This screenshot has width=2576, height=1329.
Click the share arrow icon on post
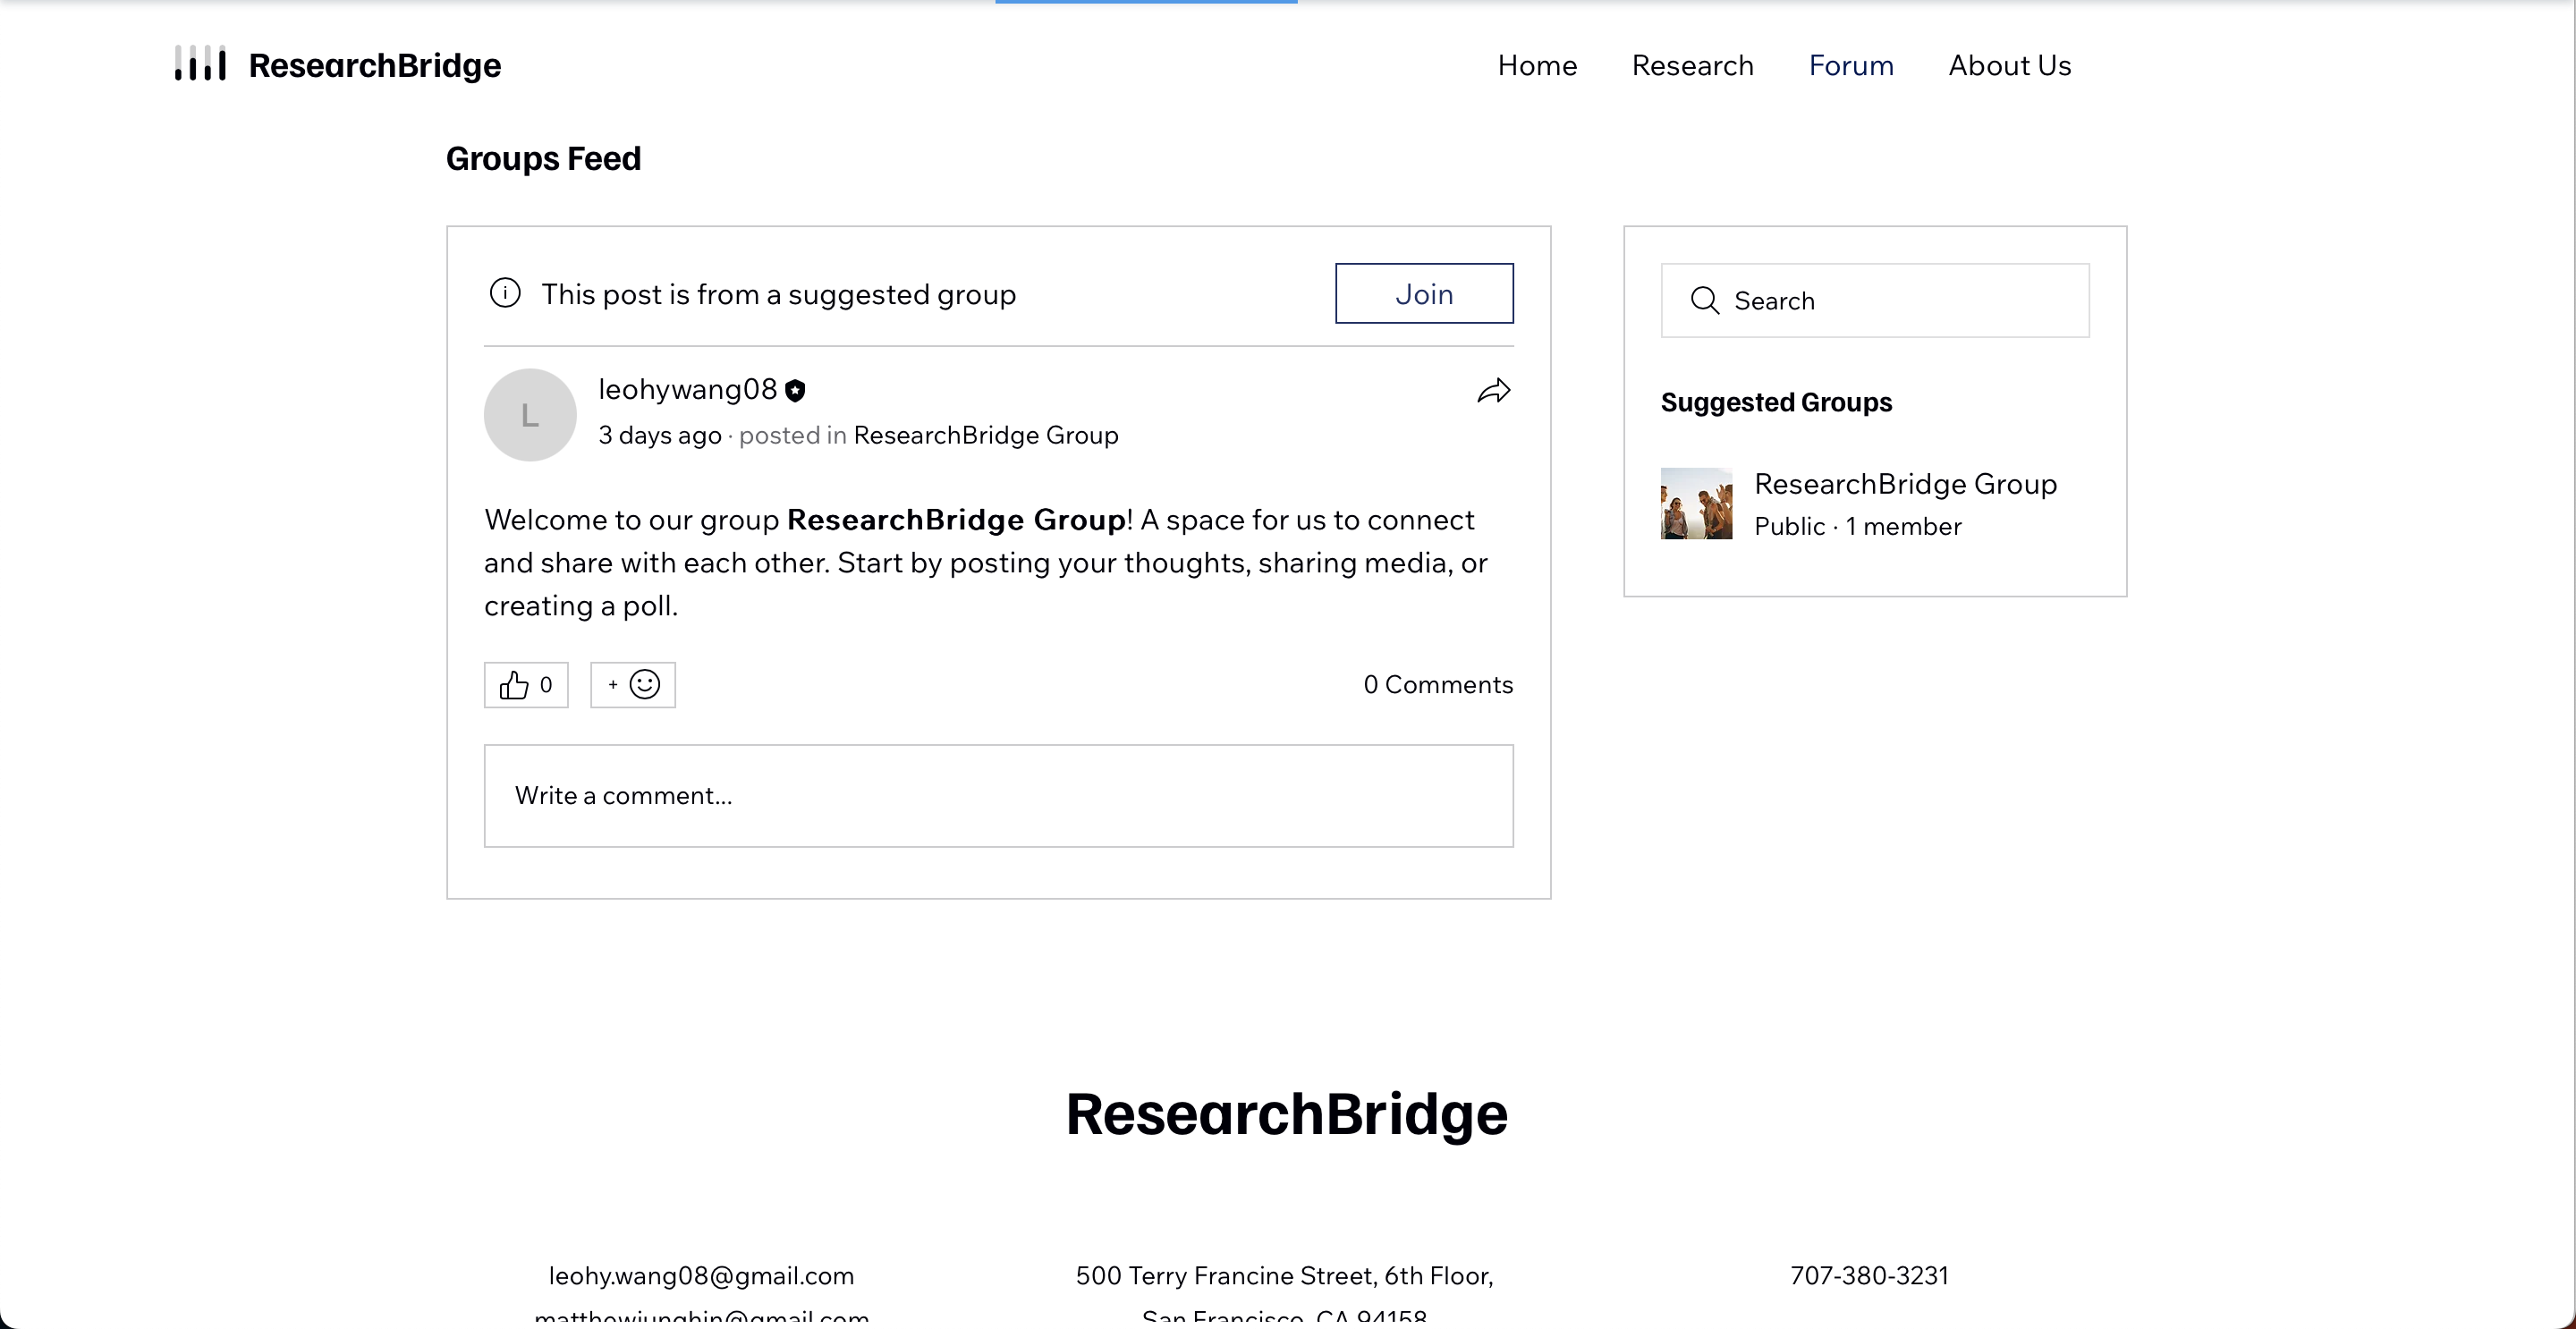click(1493, 391)
